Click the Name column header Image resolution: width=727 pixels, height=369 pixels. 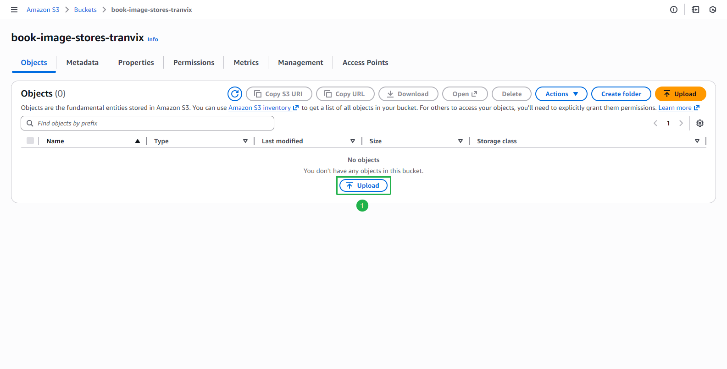pos(55,141)
